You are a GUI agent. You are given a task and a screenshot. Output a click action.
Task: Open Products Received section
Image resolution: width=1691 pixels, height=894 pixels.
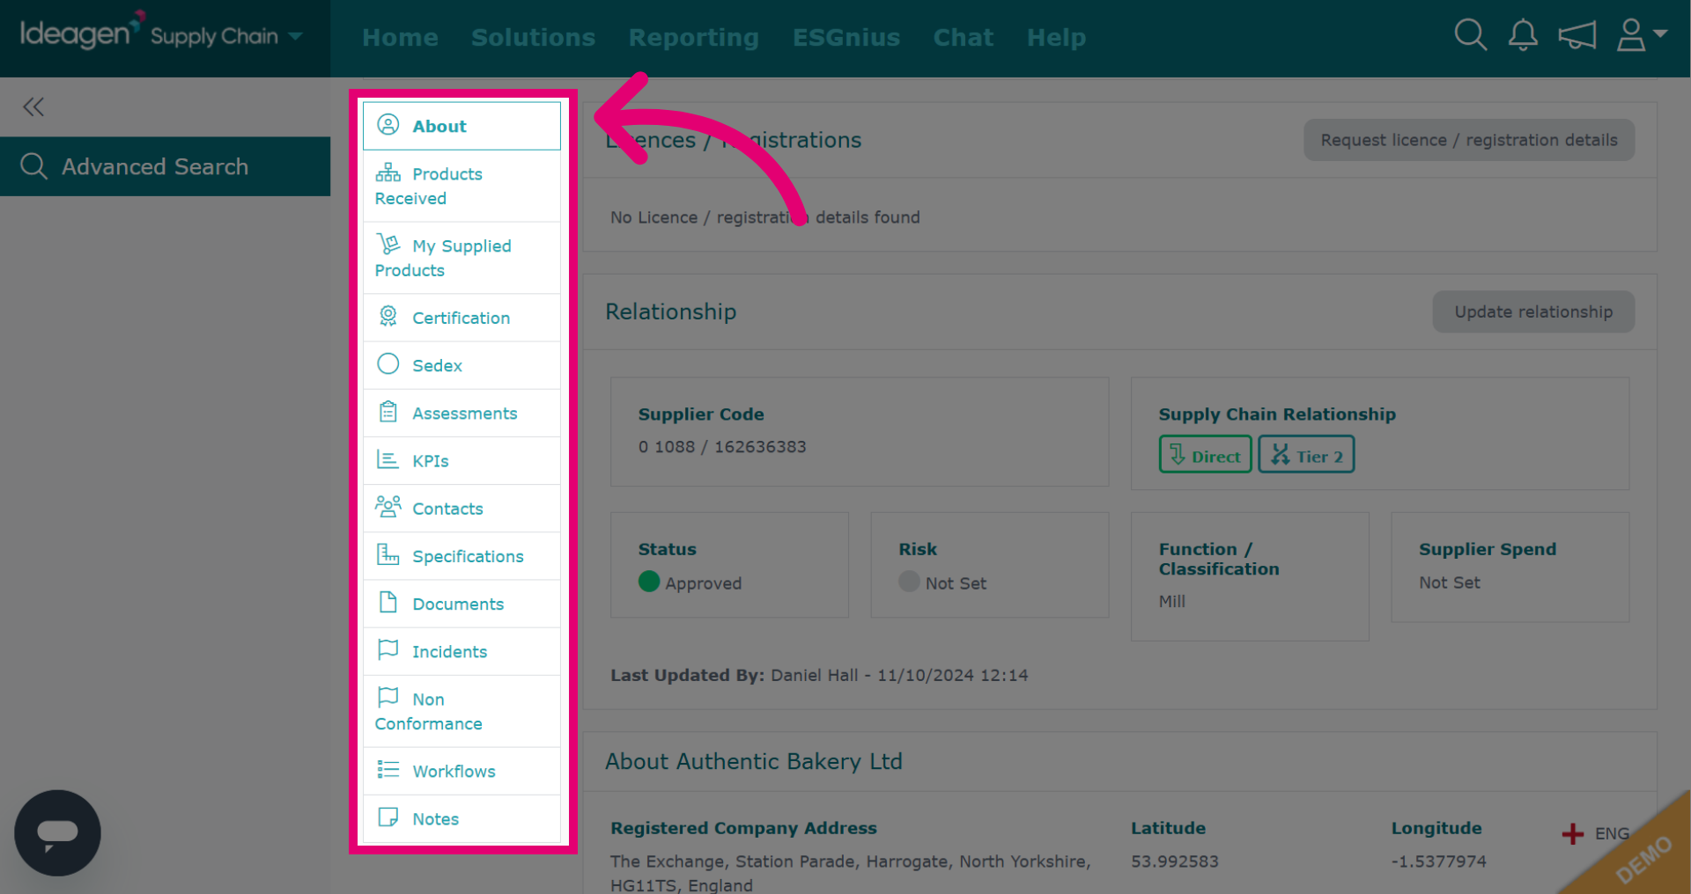click(x=462, y=186)
